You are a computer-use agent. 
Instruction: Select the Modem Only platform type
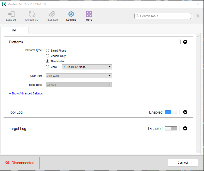tap(48, 56)
